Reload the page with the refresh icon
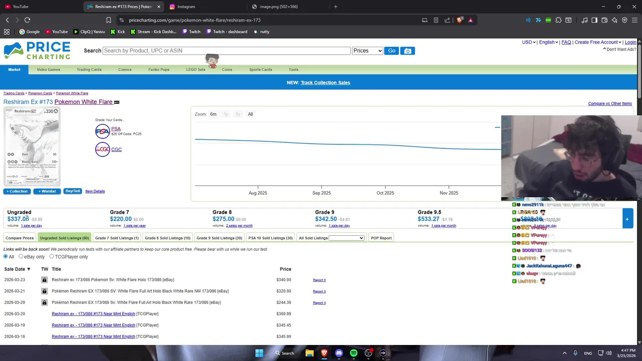Image resolution: width=642 pixels, height=361 pixels. click(27, 20)
